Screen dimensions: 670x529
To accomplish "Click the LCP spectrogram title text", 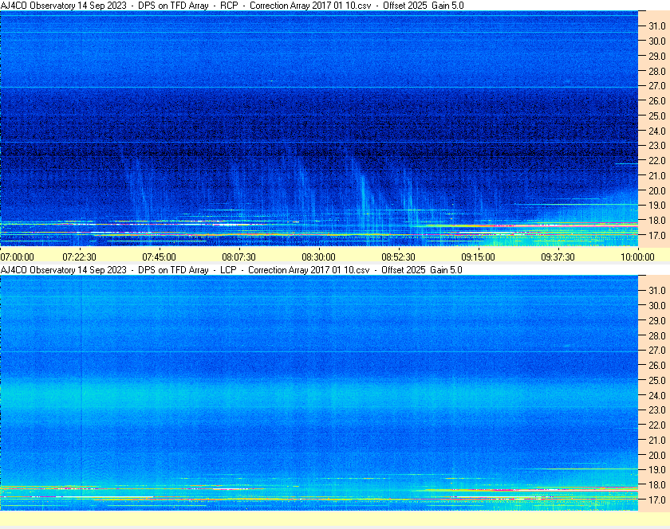I will point(232,270).
